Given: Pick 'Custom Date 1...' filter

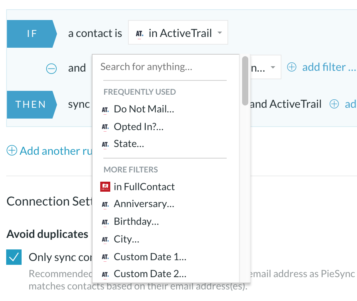Looking at the screenshot, I should (150, 257).
